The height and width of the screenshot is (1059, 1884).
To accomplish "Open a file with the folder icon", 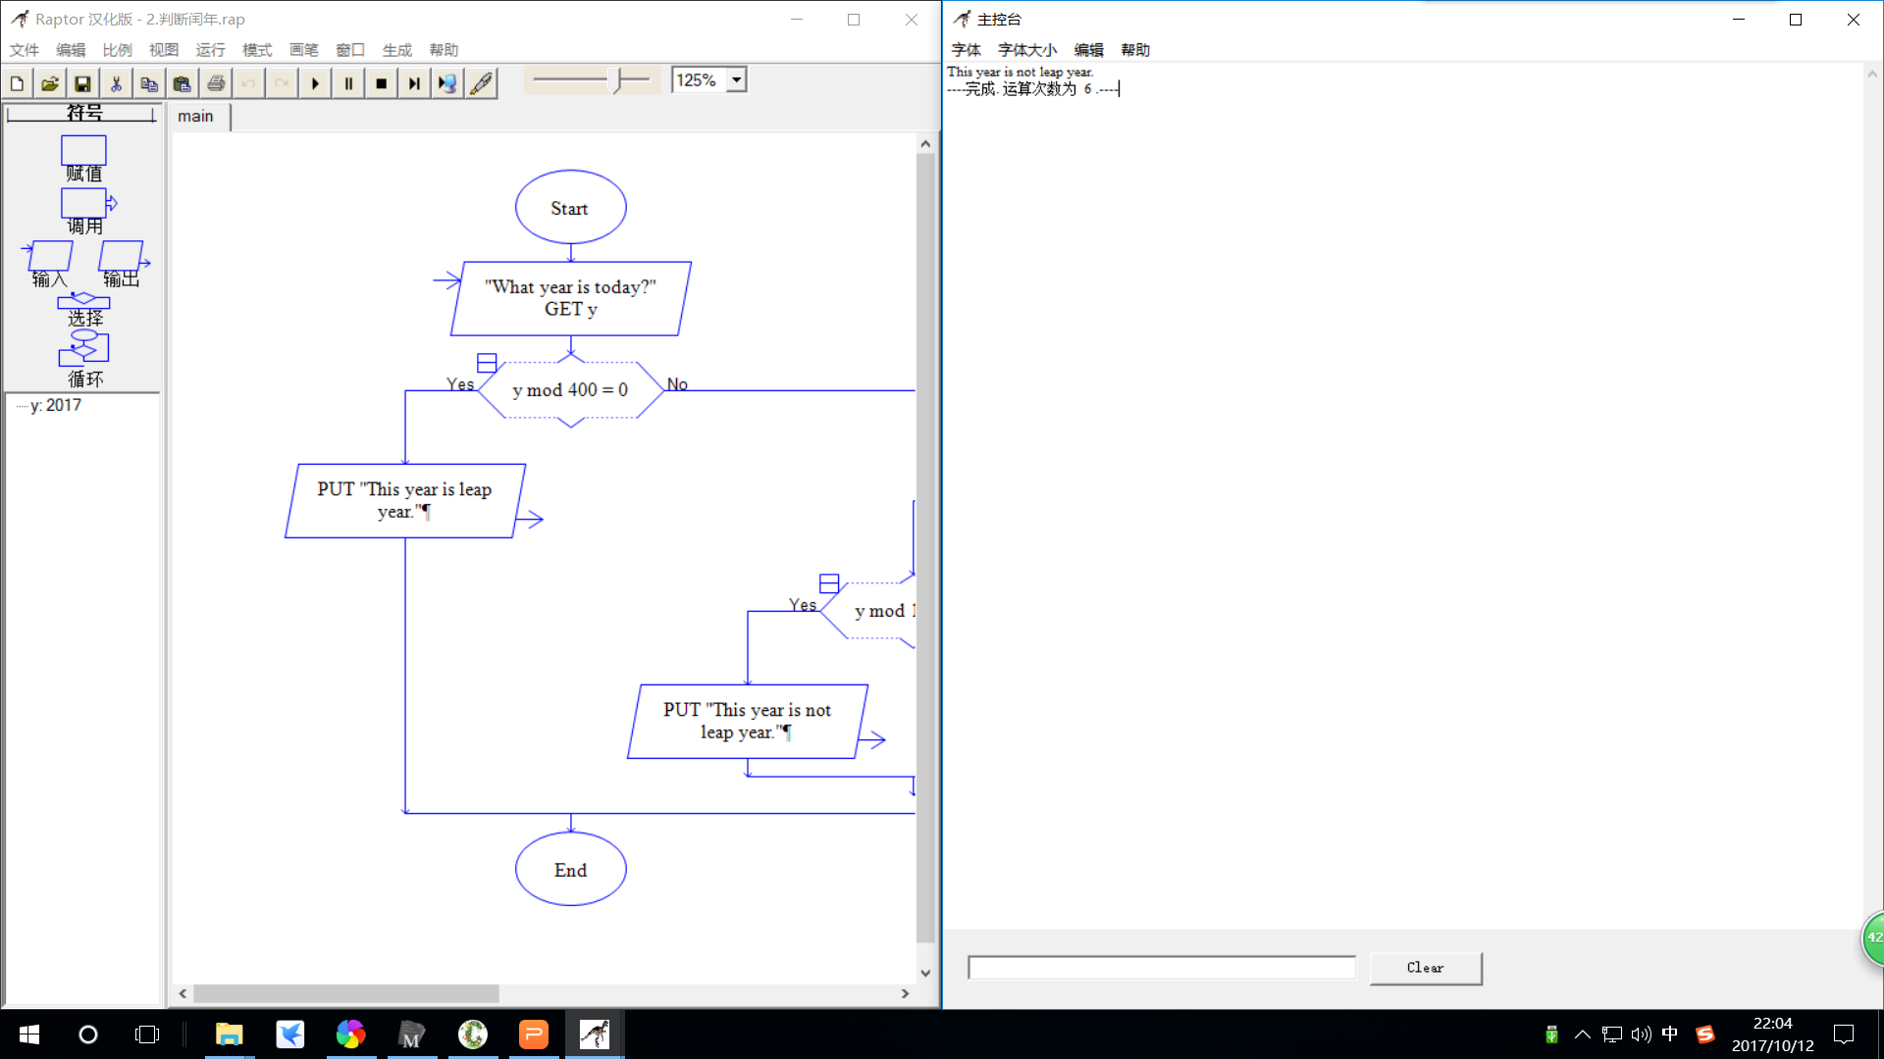I will [50, 83].
